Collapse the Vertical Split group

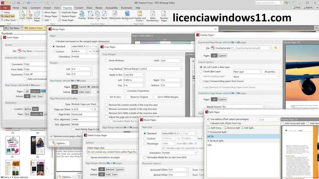[208, 141]
